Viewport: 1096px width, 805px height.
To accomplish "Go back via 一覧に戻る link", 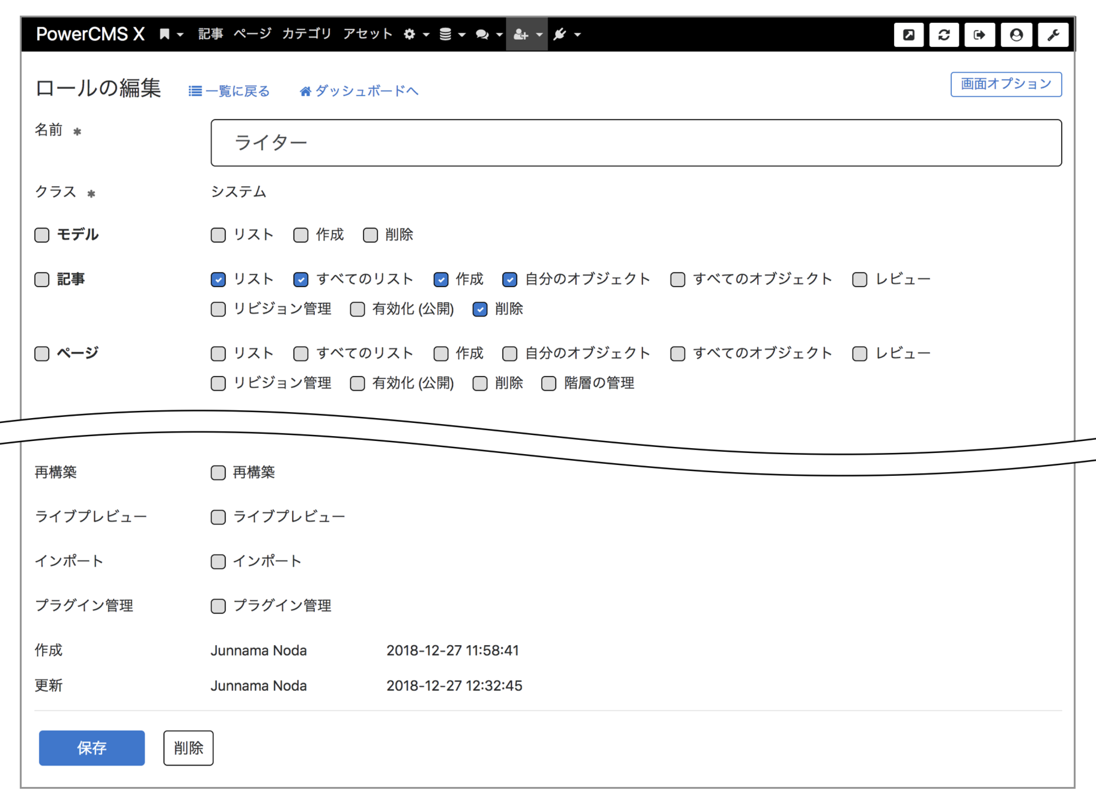I will click(x=237, y=91).
